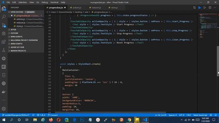Open notifications bell in status bar
The image size is (219, 123).
(x=216, y=115)
